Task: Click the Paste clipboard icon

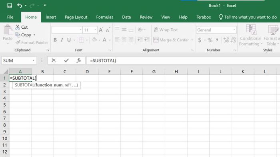Action: tap(8, 30)
